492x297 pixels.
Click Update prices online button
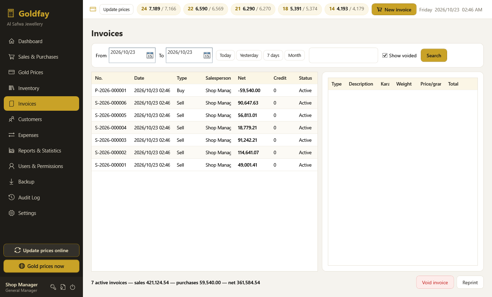click(x=41, y=250)
